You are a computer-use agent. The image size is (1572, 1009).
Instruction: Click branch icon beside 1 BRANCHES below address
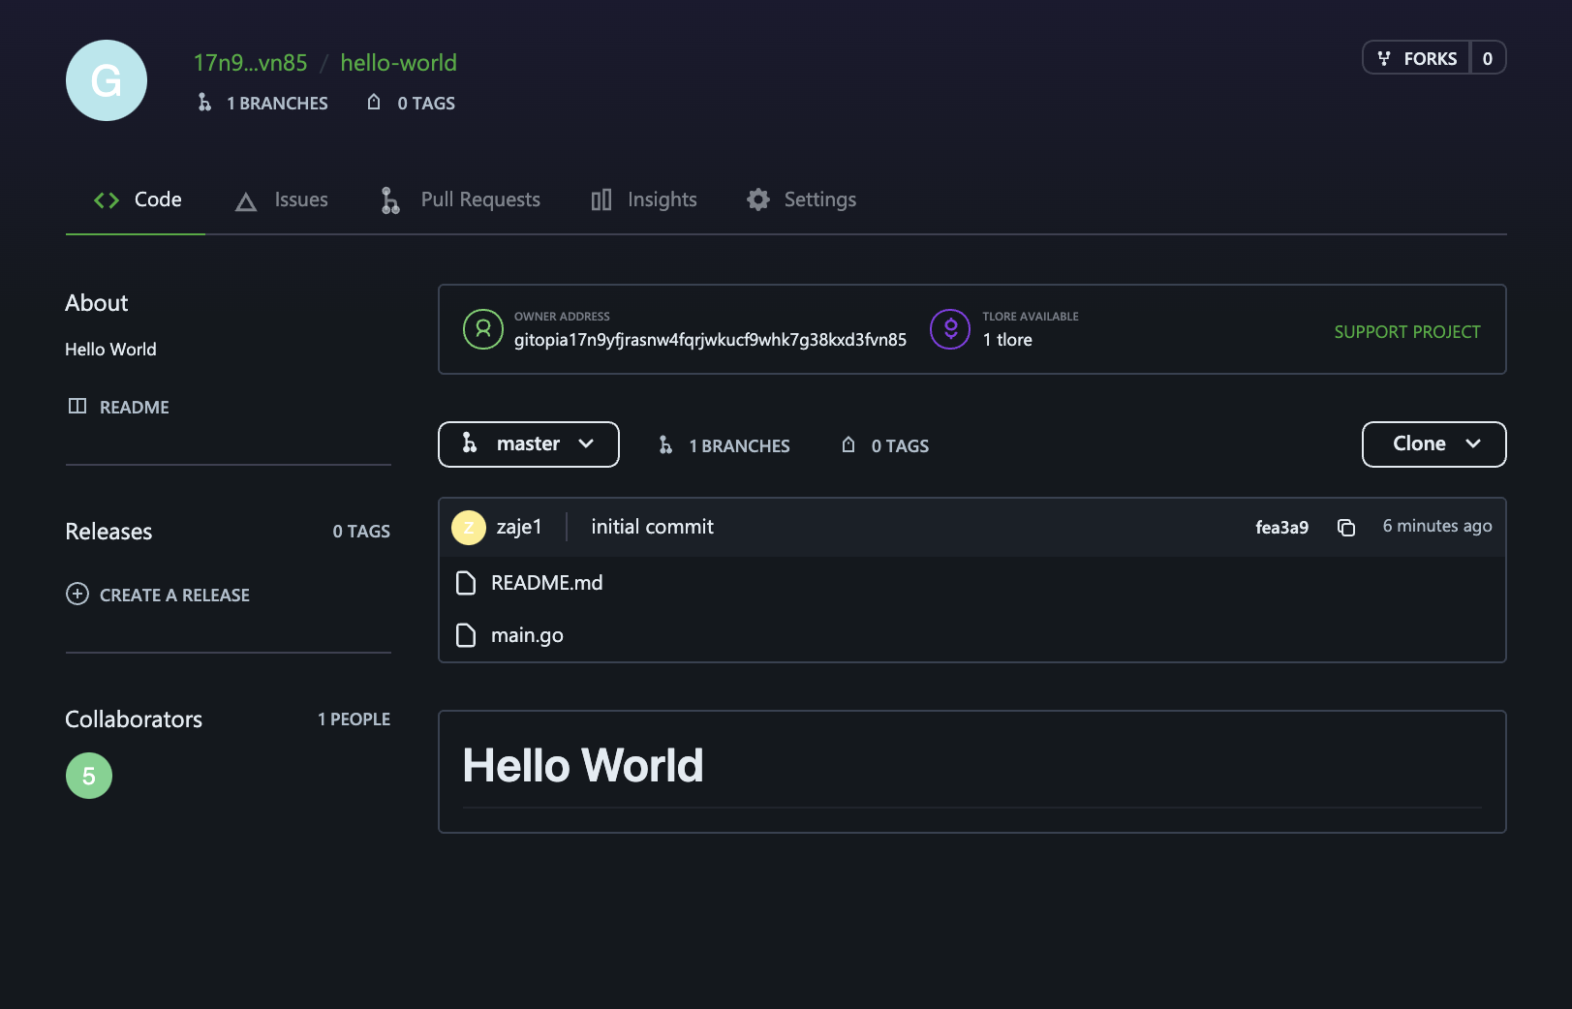[665, 444]
